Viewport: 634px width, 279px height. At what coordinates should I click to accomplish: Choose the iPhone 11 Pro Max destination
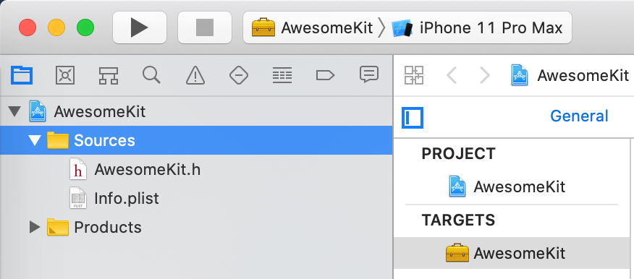coord(477,28)
